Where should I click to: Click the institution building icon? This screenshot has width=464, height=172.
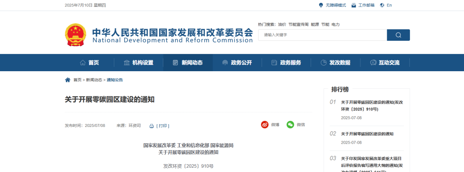pos(127,63)
